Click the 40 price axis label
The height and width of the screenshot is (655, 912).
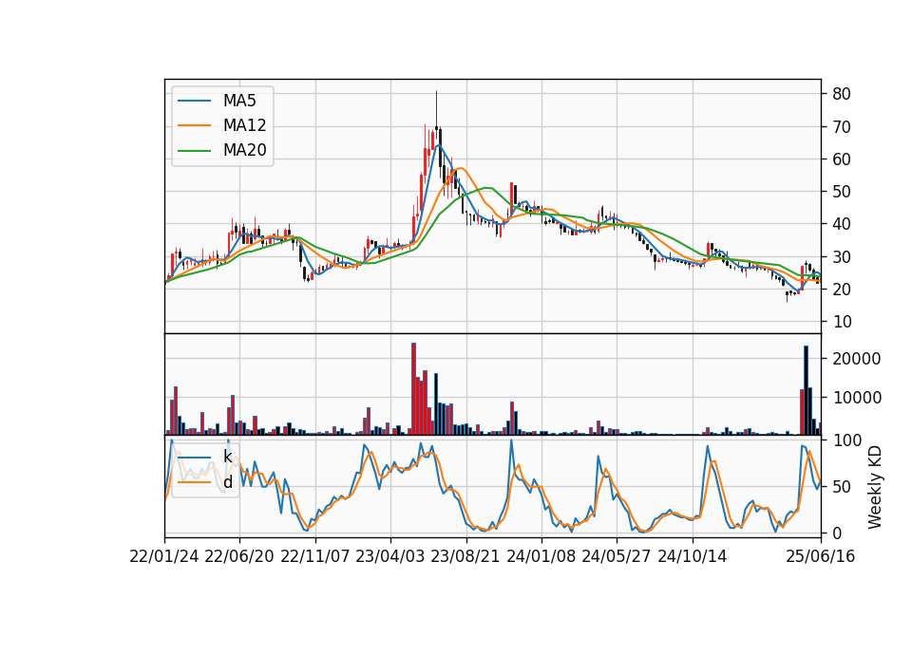coord(842,224)
